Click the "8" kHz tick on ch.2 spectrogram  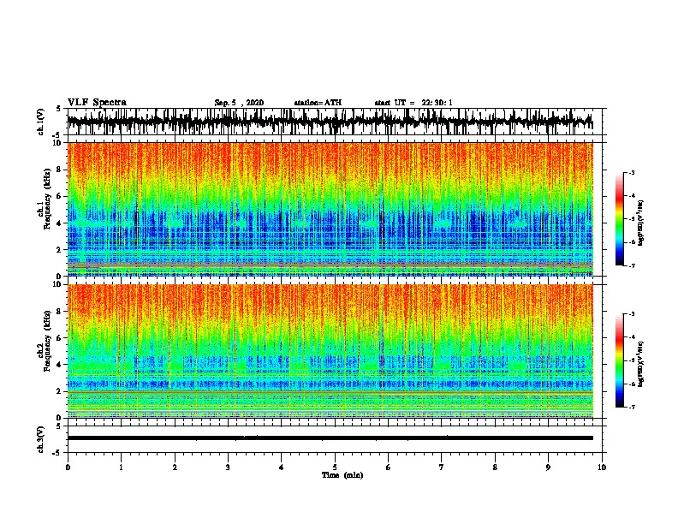coord(60,312)
